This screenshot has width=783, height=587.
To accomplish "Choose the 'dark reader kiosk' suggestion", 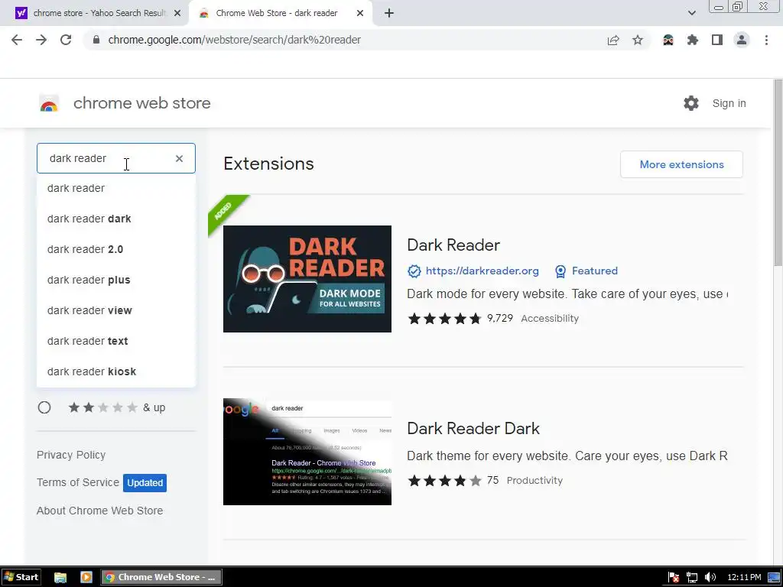I will pyautogui.click(x=116, y=371).
